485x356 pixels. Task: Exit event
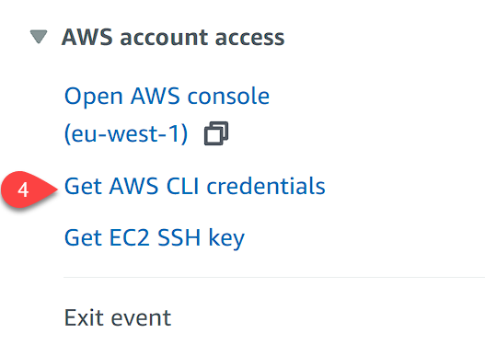tap(118, 317)
